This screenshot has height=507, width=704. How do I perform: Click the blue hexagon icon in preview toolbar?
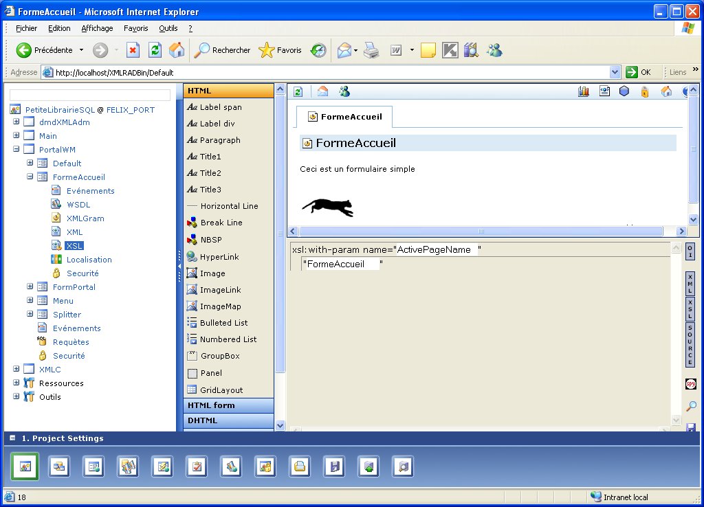coord(624,91)
